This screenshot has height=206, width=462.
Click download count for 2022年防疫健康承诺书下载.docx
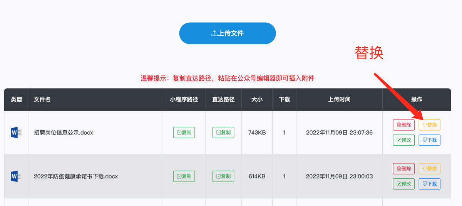pos(284,176)
